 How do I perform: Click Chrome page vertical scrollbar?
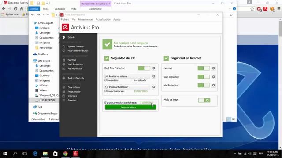click(x=280, y=29)
